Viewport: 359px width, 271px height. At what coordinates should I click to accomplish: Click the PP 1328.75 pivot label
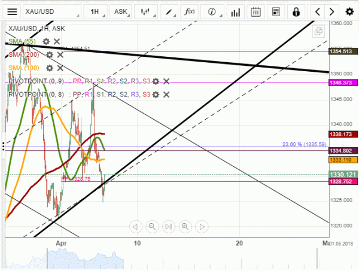pyautogui.click(x=76, y=179)
